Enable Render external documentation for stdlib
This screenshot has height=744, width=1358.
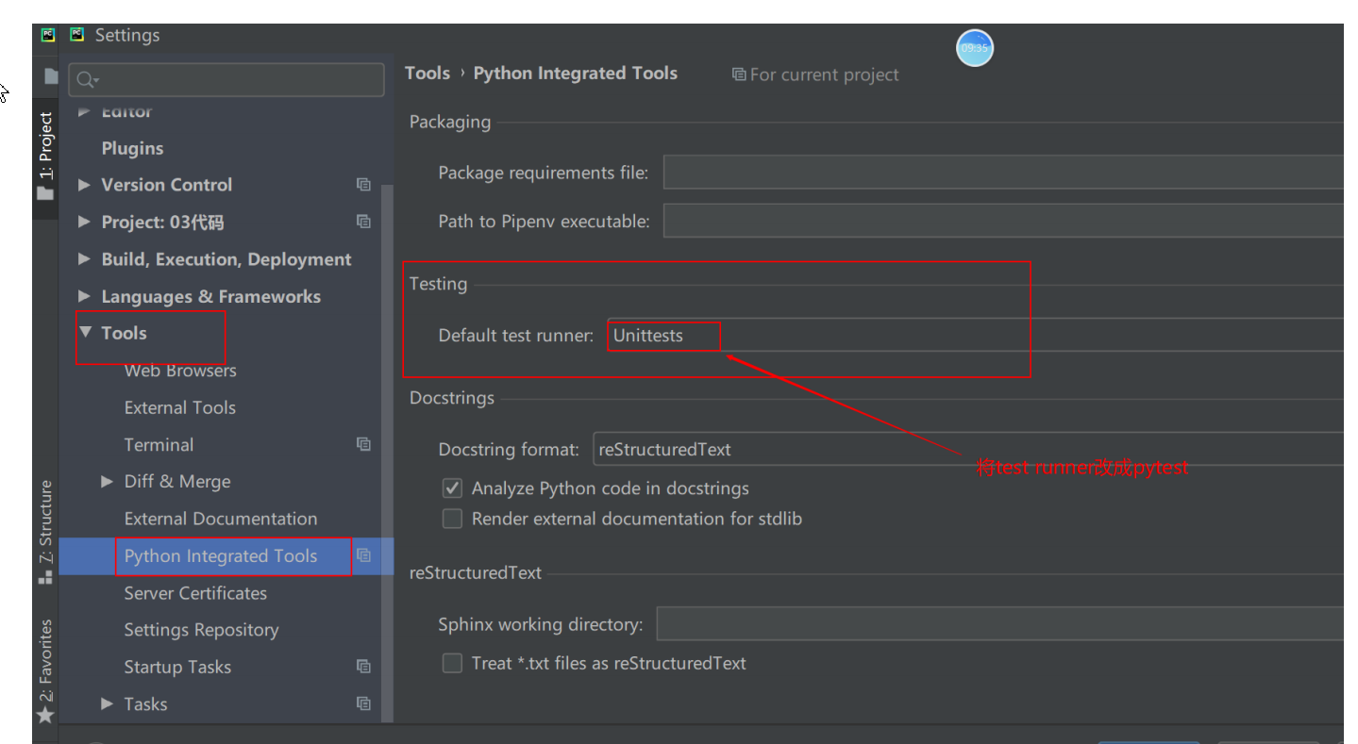[x=453, y=519]
